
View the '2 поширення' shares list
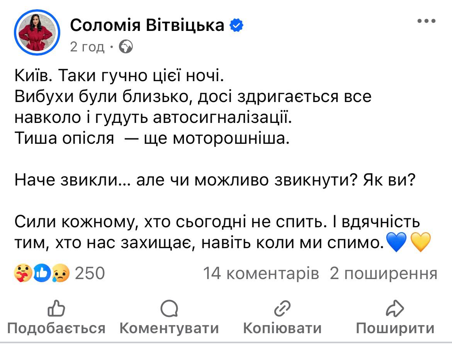[x=384, y=274]
